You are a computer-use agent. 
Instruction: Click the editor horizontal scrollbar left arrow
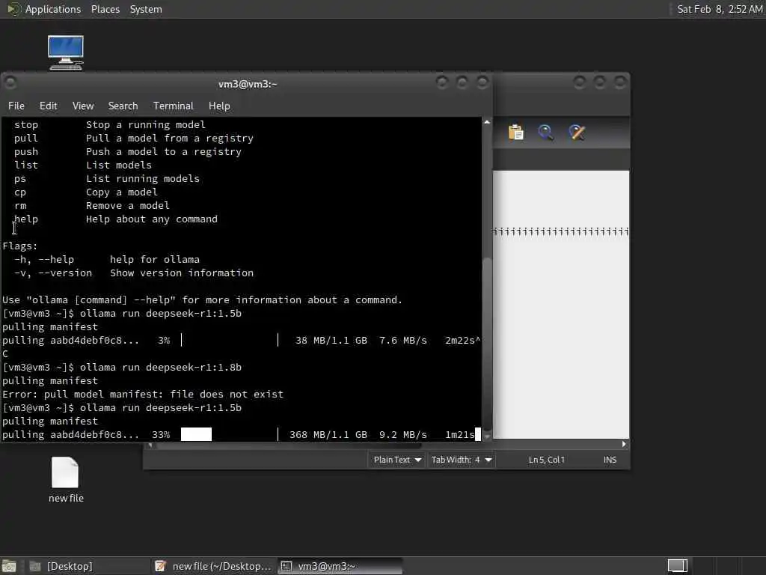[x=150, y=445]
